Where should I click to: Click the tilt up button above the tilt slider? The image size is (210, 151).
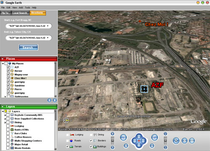[x=165, y=134]
